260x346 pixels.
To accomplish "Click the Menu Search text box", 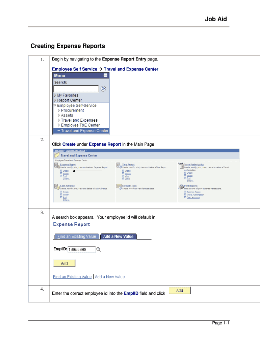I will click(76, 89).
